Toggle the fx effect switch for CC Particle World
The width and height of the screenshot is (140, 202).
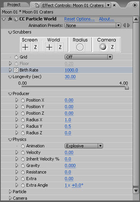coord(10,19)
